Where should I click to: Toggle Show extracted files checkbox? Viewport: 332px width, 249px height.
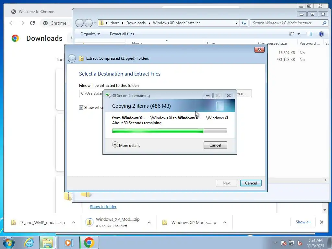point(81,108)
